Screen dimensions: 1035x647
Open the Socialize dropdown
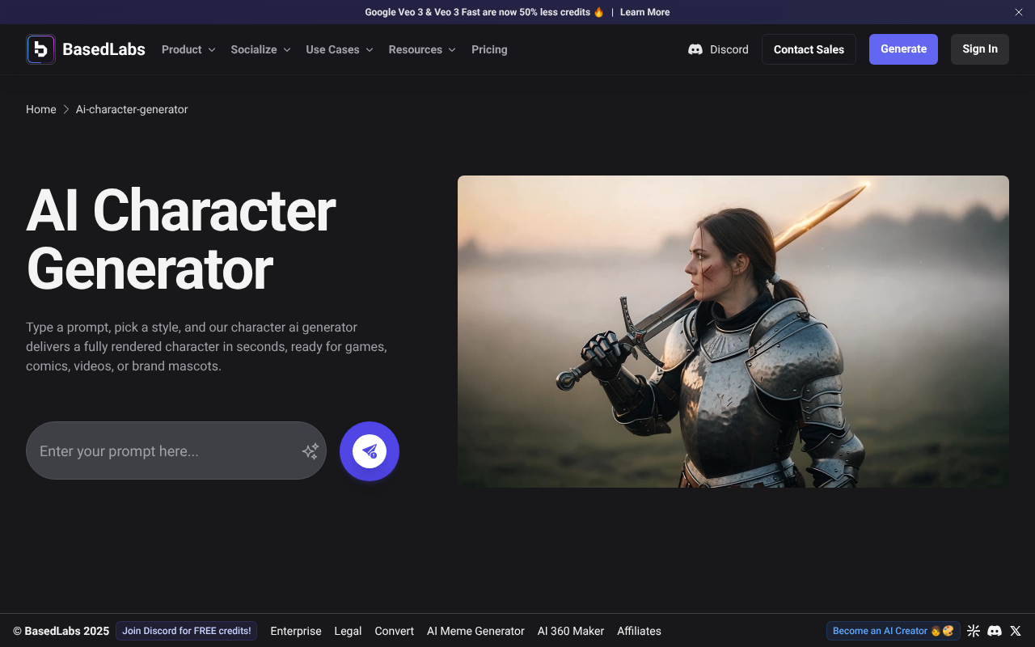point(260,49)
